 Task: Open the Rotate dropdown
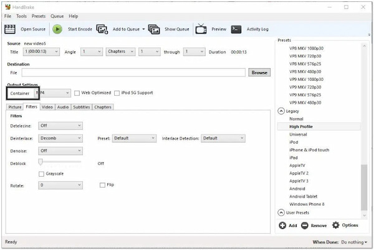(x=60, y=185)
